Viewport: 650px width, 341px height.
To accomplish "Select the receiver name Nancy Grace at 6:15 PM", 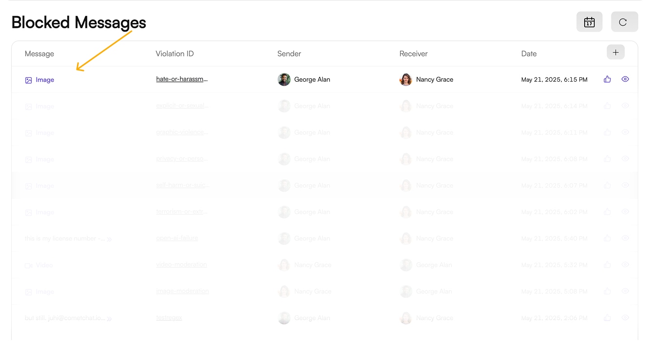I will pyautogui.click(x=435, y=79).
